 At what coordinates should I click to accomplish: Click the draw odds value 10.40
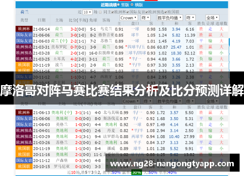tap(174, 137)
